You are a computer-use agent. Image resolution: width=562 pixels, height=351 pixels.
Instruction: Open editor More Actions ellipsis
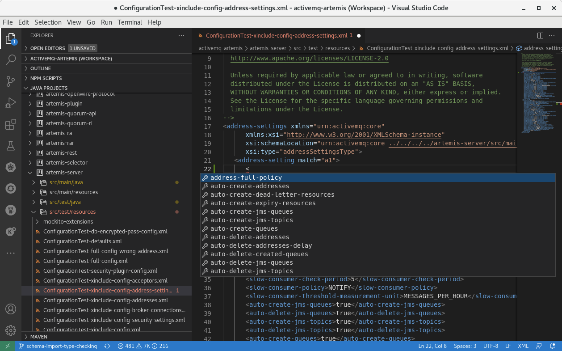pos(552,35)
